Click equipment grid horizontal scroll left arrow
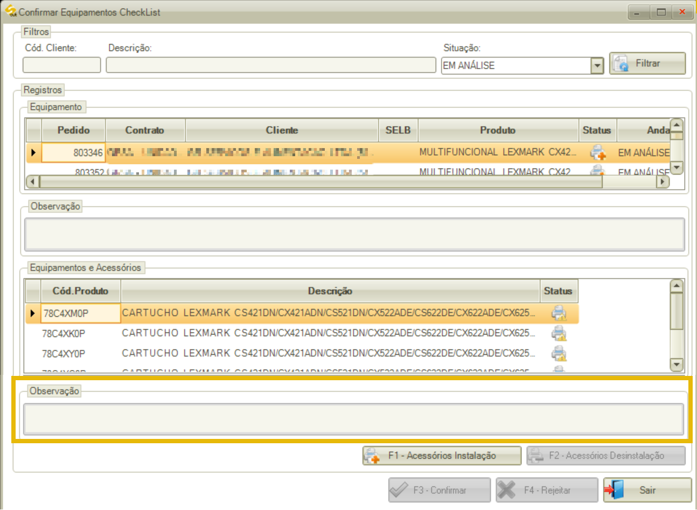 33,182
